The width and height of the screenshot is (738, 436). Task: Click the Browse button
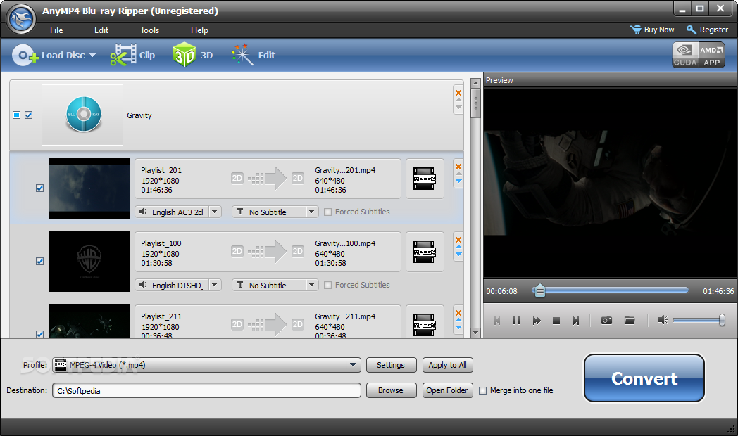pos(391,390)
